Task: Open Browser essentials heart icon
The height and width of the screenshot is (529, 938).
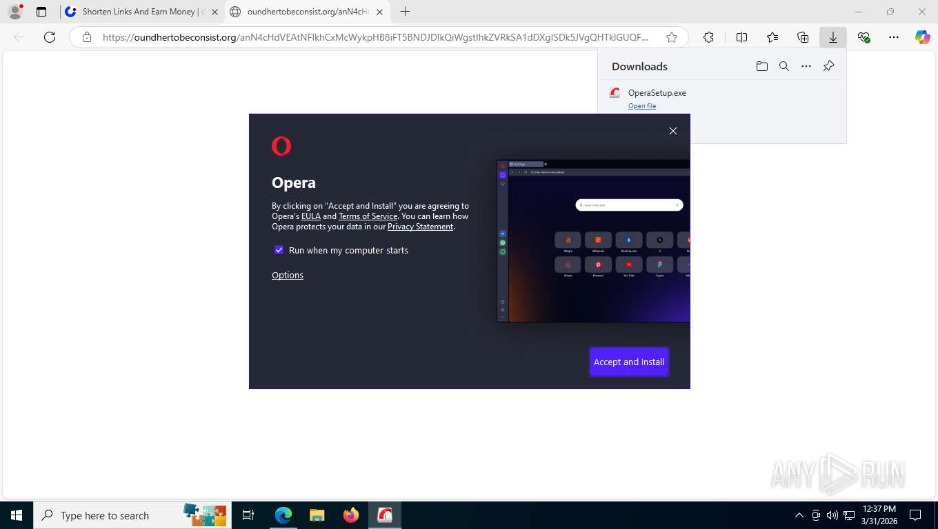Action: pos(864,37)
